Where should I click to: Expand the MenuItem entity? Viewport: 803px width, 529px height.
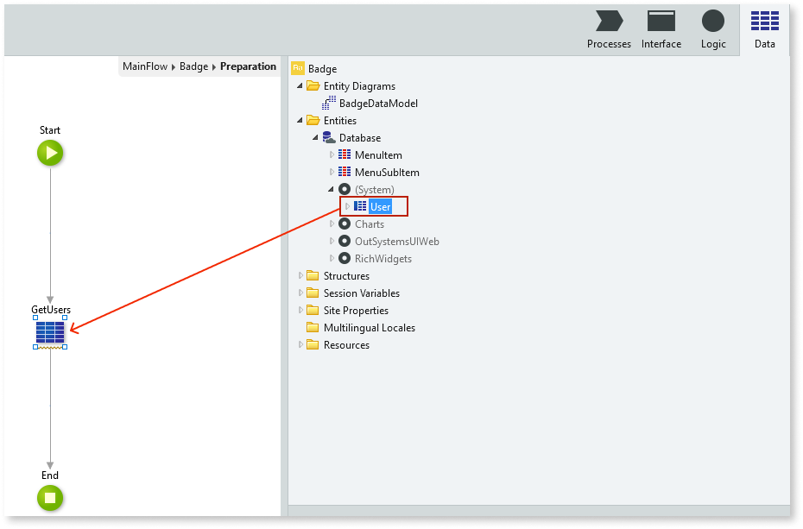[x=332, y=155]
